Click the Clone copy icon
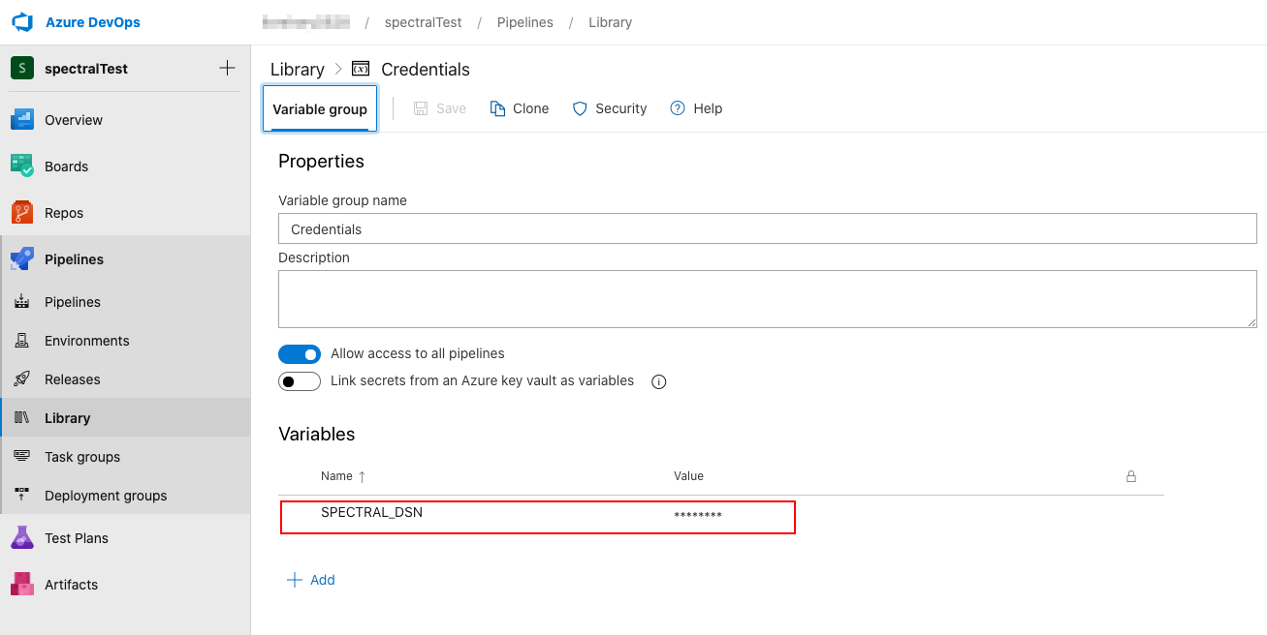1267x635 pixels. pyautogui.click(x=497, y=108)
